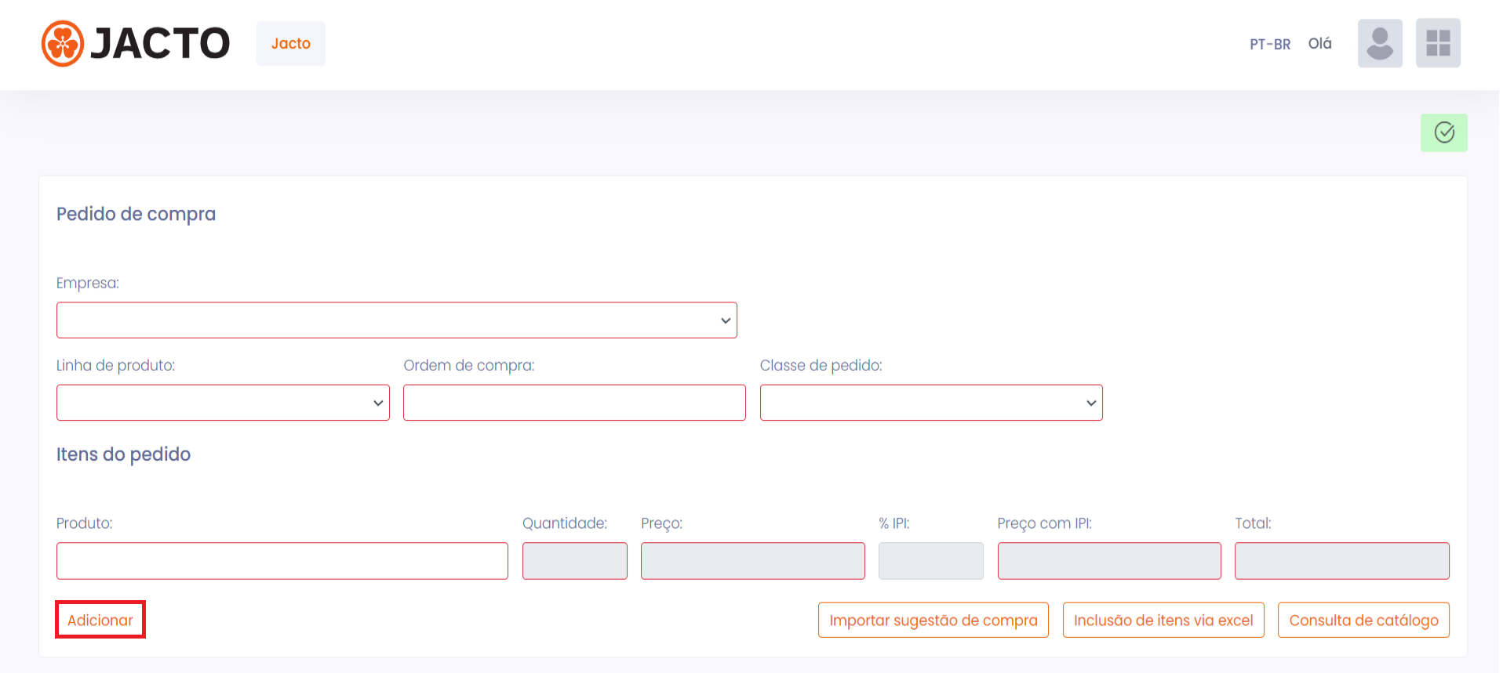Screen dimensions: 1503x673
Task: Open the user profile avatar icon
Action: tap(1380, 43)
